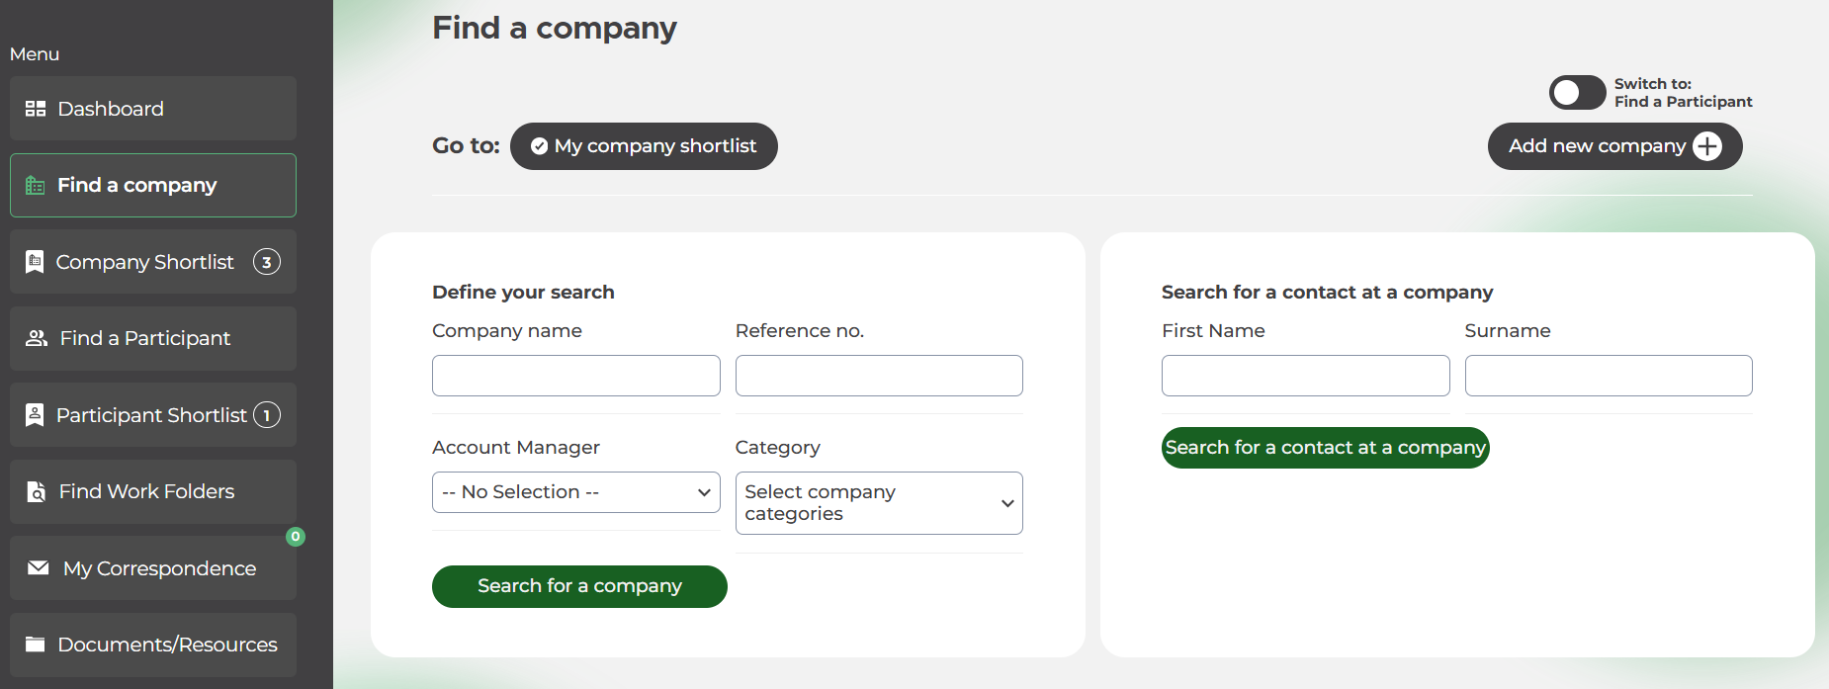The image size is (1829, 689).
Task: Click the Company Shortlist bookmark icon
Action: [35, 262]
